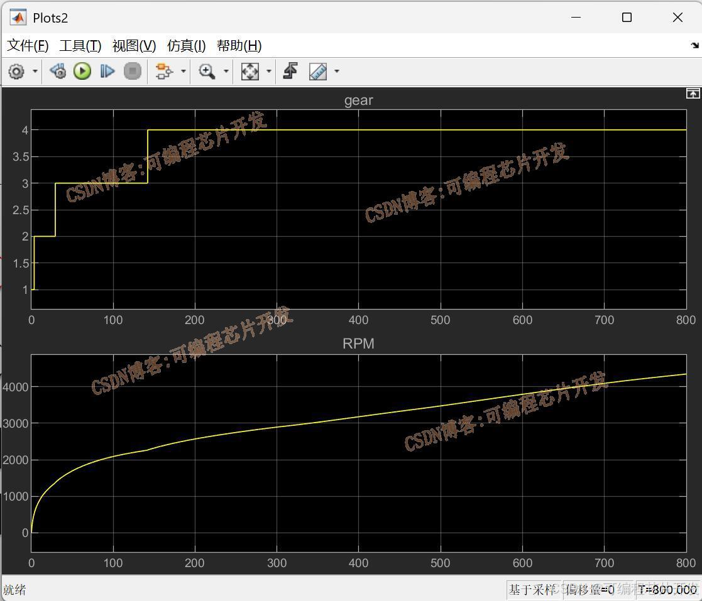Open the highlight block in model icon
This screenshot has width=702, height=601.
(x=164, y=71)
